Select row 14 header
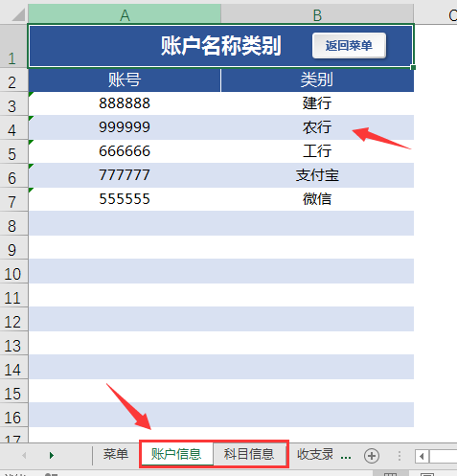The image size is (457, 476). tap(13, 368)
